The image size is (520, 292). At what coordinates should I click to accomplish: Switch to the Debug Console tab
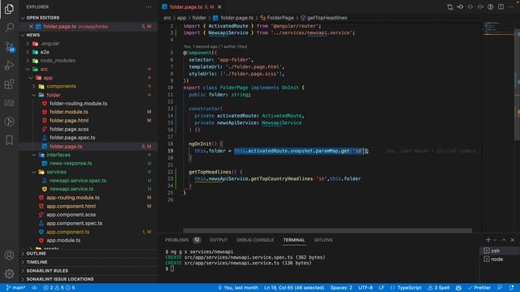(255, 240)
